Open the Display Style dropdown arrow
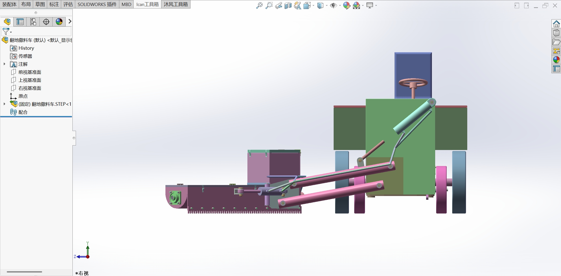This screenshot has width=561, height=276. (327, 5)
